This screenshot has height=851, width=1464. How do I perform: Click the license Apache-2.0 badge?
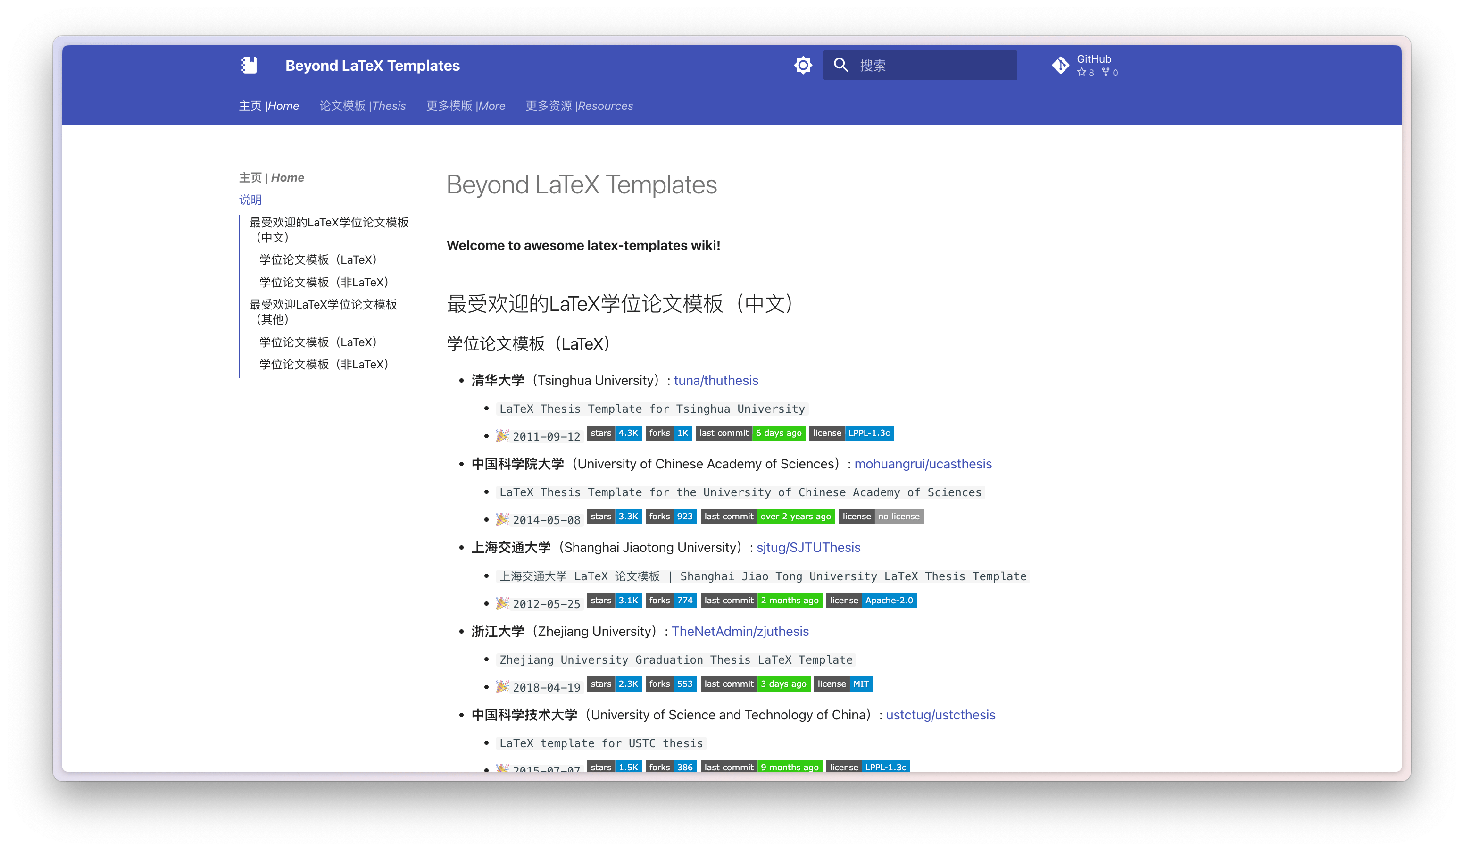click(x=871, y=600)
